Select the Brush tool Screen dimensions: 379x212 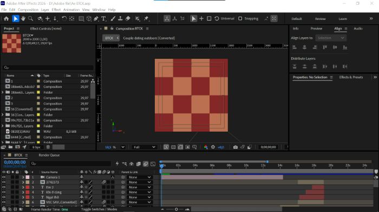coord(113,18)
